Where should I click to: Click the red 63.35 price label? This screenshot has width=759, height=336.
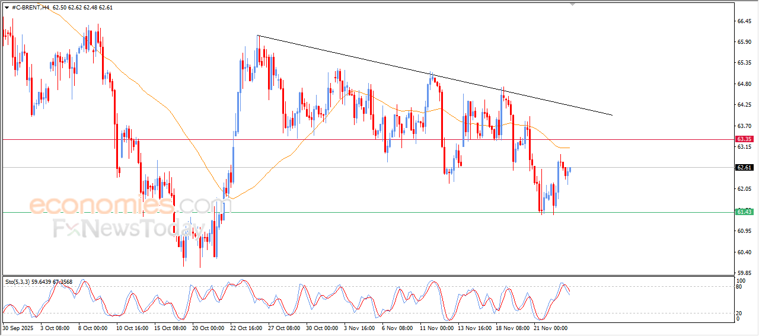click(744, 139)
